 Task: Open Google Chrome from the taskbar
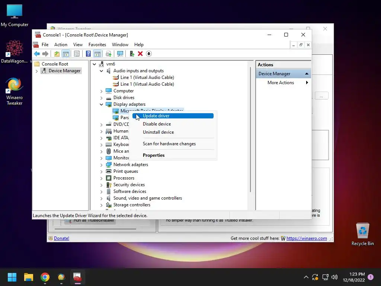(45, 277)
